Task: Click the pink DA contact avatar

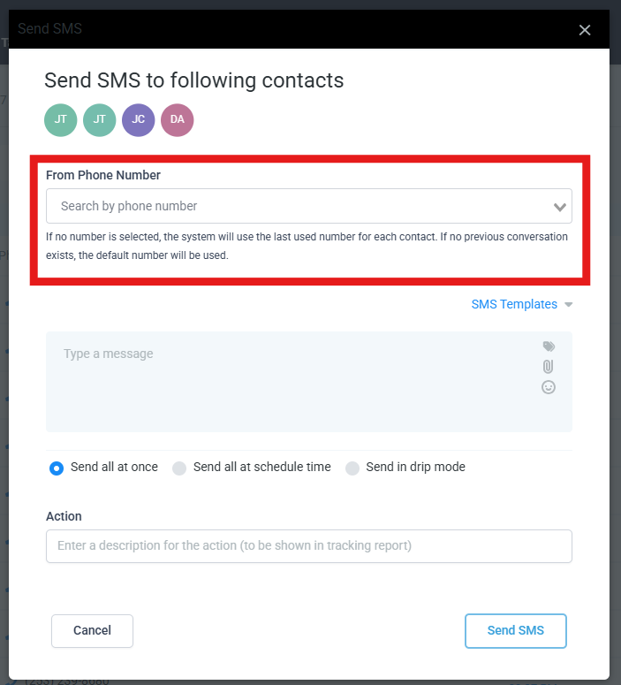Action: (178, 120)
